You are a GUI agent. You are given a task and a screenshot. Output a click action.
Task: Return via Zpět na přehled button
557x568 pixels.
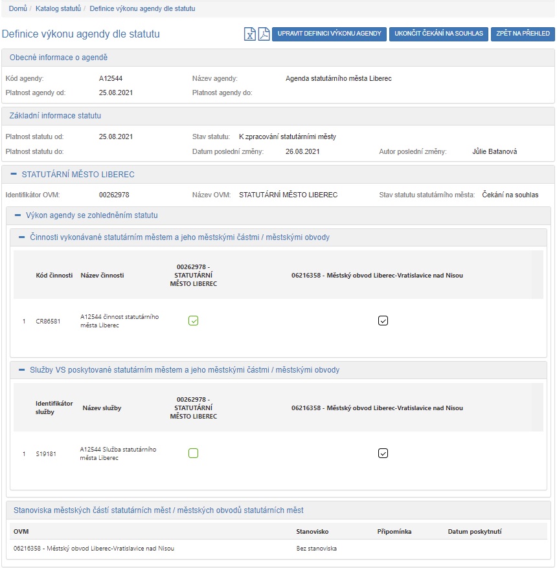coord(522,34)
